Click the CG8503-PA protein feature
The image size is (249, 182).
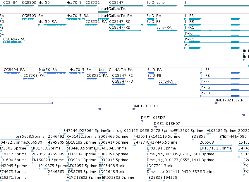[29, 79]
